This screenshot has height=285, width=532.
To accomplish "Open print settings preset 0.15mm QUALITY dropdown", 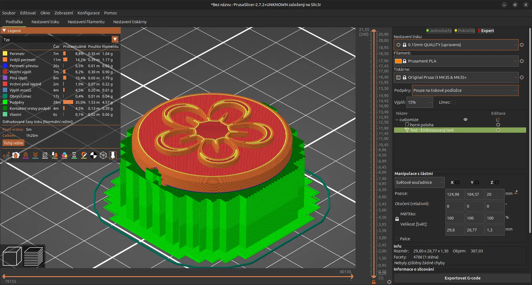I will (456, 45).
